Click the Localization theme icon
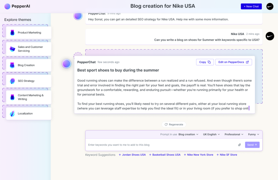The height and width of the screenshot is (180, 278). (x=12, y=114)
